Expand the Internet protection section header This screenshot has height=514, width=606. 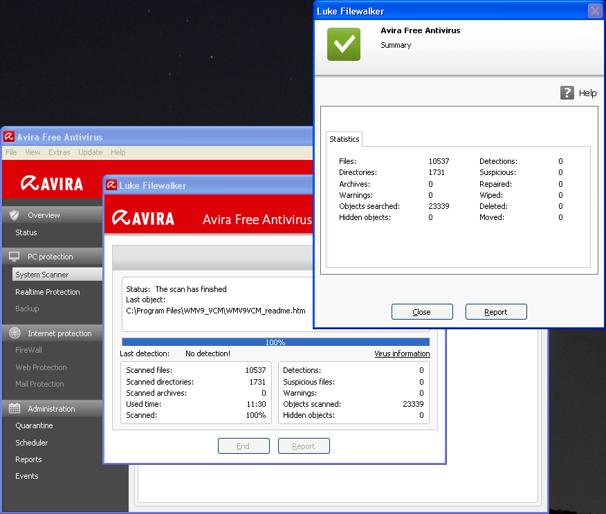click(x=53, y=333)
